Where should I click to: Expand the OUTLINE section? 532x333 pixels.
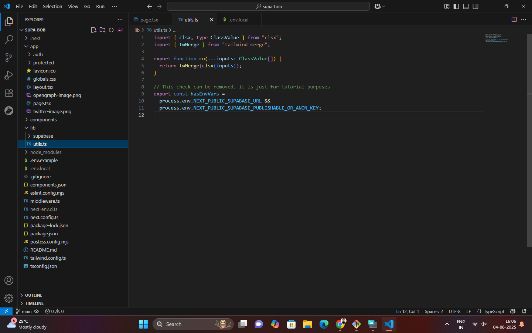73,295
